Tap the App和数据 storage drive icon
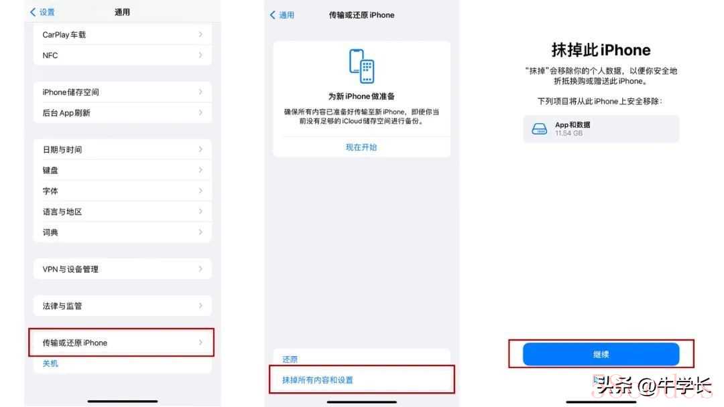This screenshot has height=407, width=724. coord(539,129)
